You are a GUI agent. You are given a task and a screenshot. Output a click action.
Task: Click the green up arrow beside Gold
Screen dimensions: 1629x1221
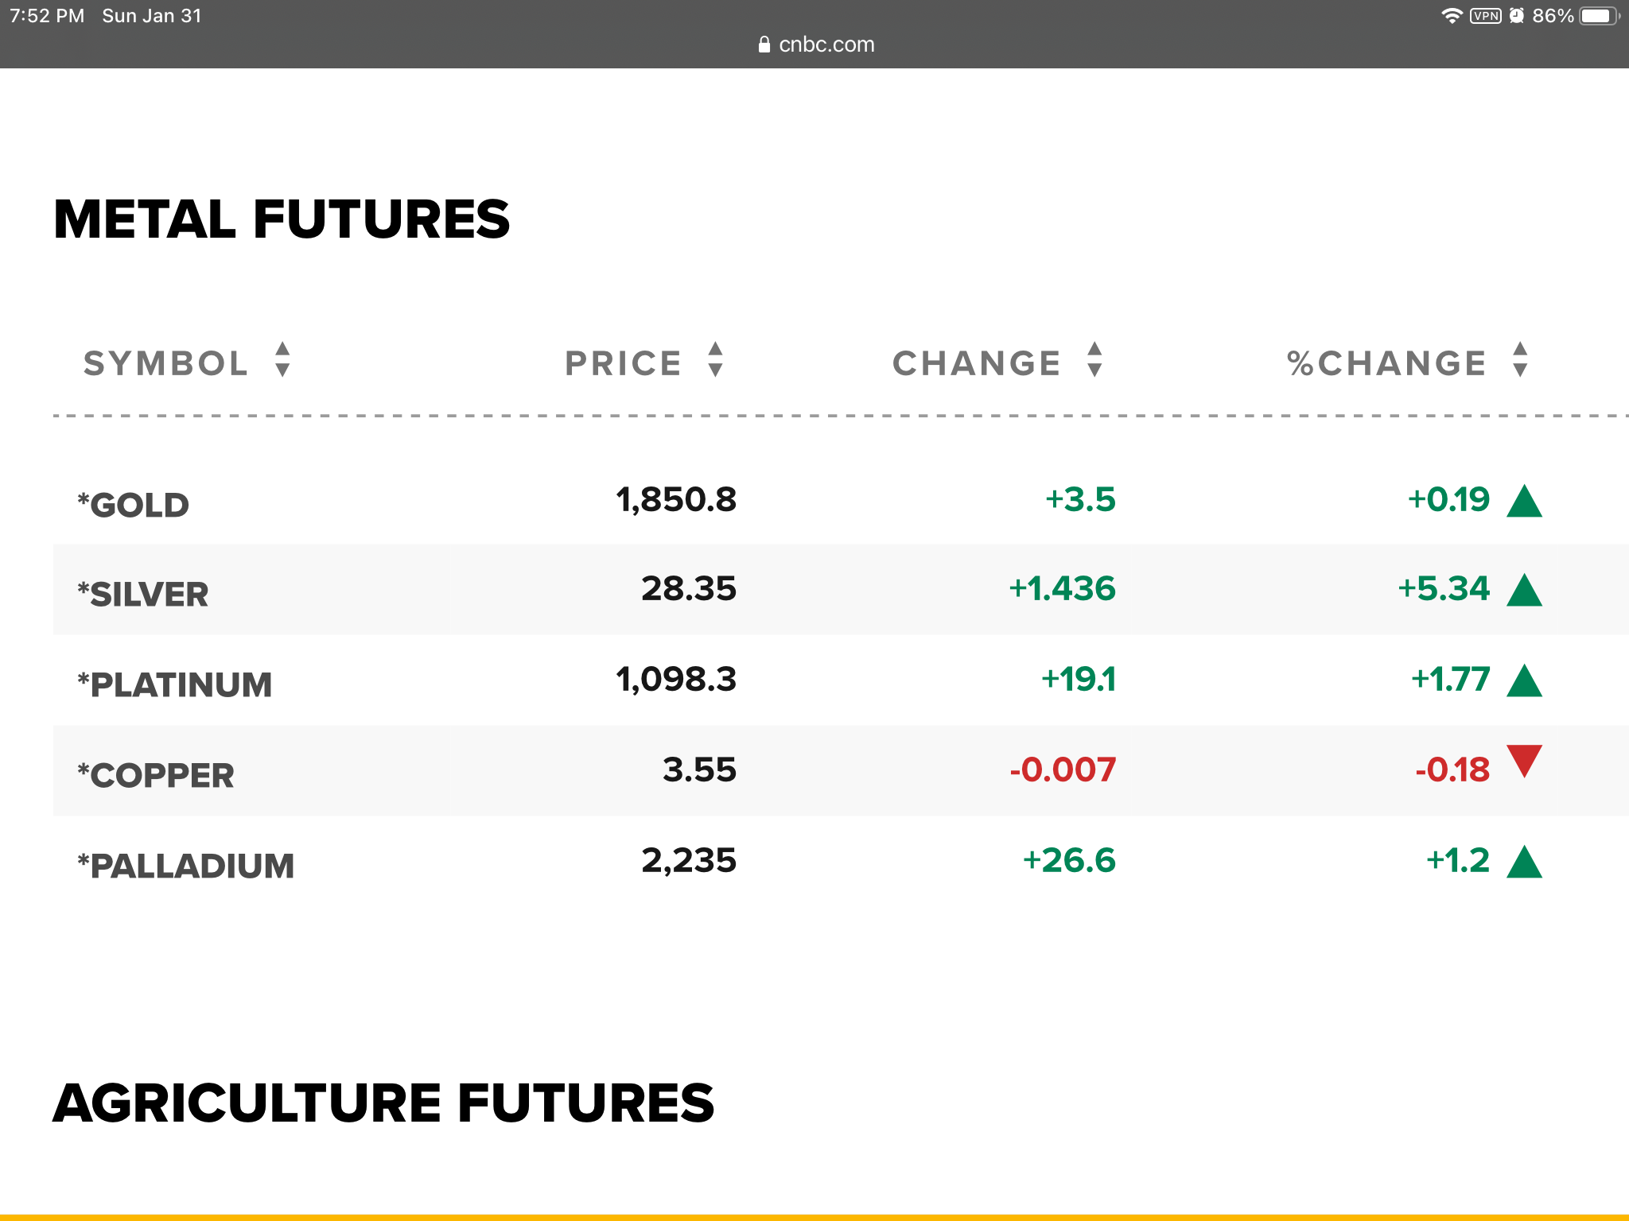[x=1524, y=502]
